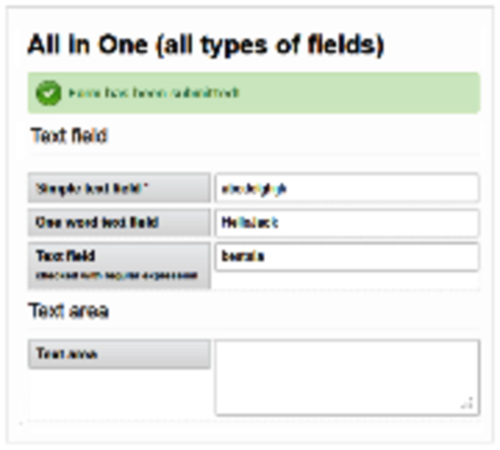Click the dashed line below Text area
The height and width of the screenshot is (450, 500).
coord(254,421)
